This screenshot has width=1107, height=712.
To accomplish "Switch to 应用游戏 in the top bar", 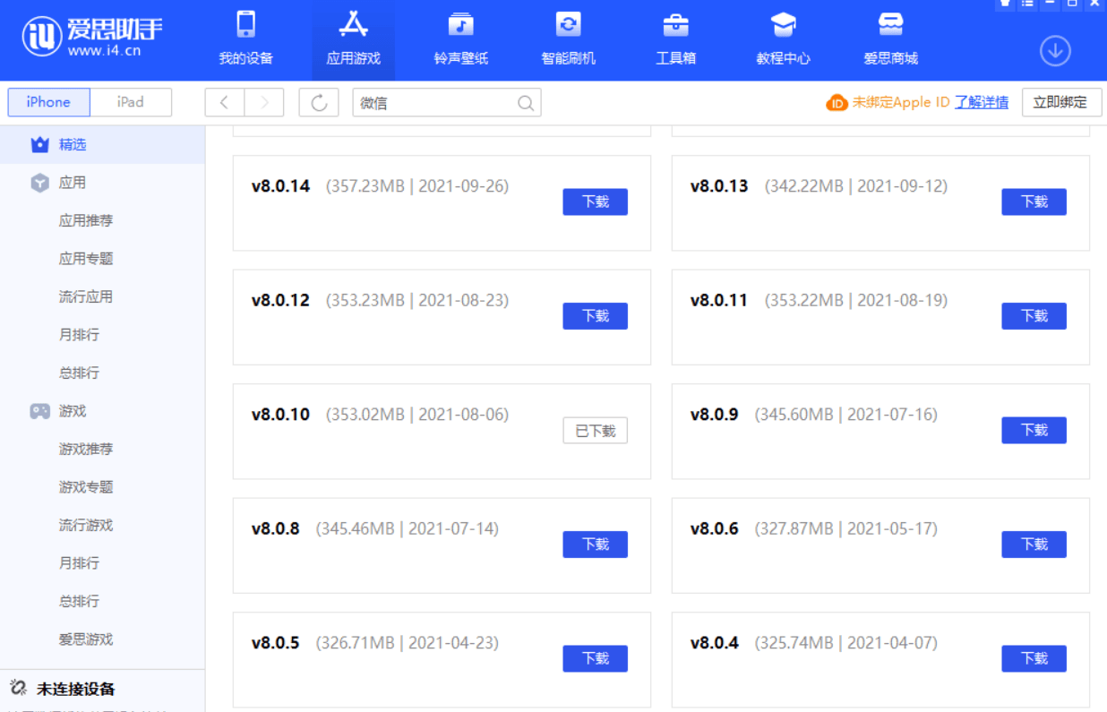I will [353, 39].
